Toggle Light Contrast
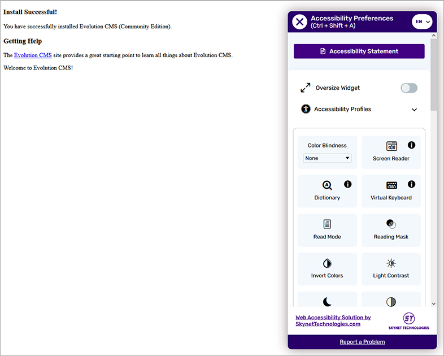 pyautogui.click(x=391, y=269)
